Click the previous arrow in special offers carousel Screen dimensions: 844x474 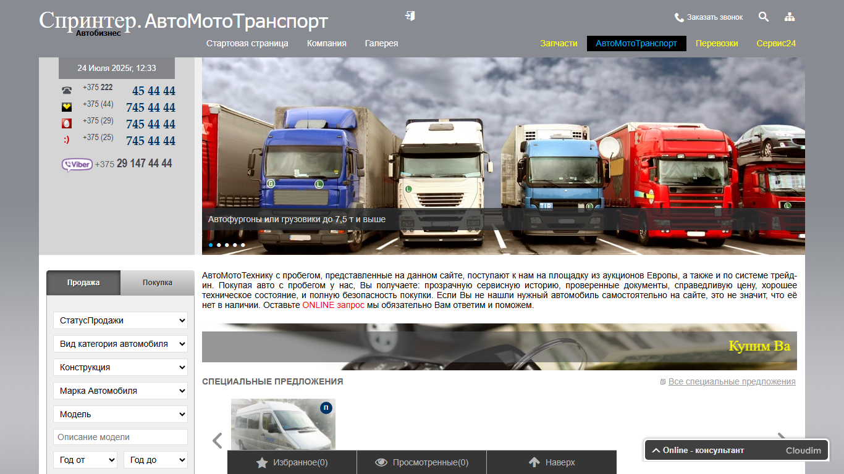pos(217,440)
